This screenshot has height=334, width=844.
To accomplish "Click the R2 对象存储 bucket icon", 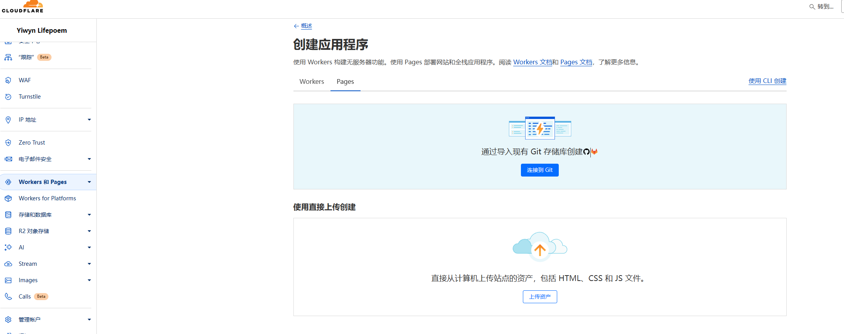I will coord(8,231).
